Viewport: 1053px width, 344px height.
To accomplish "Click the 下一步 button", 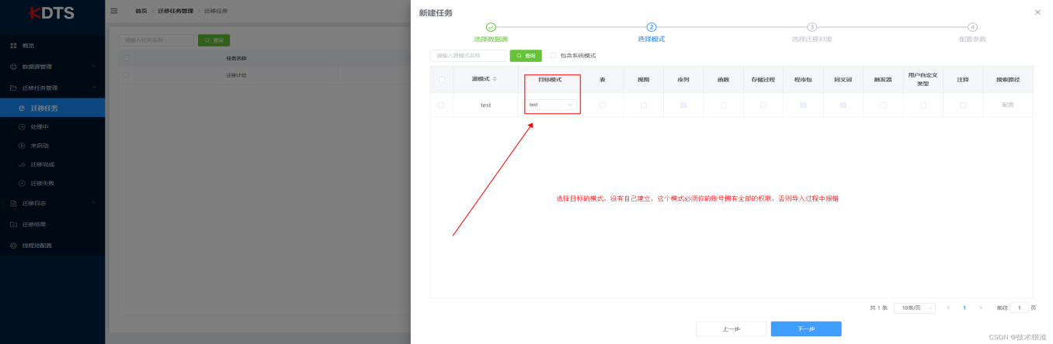I will click(806, 329).
